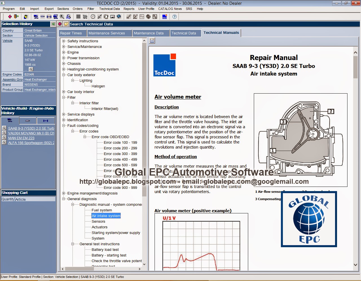The width and height of the screenshot is (361, 281).
Task: Open the list view lines icon
Action: [x=78, y=17]
